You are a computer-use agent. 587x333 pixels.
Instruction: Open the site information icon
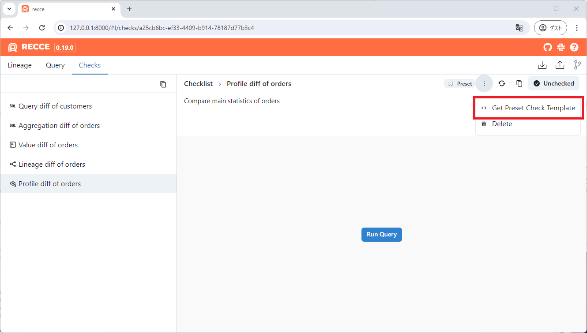click(x=61, y=28)
